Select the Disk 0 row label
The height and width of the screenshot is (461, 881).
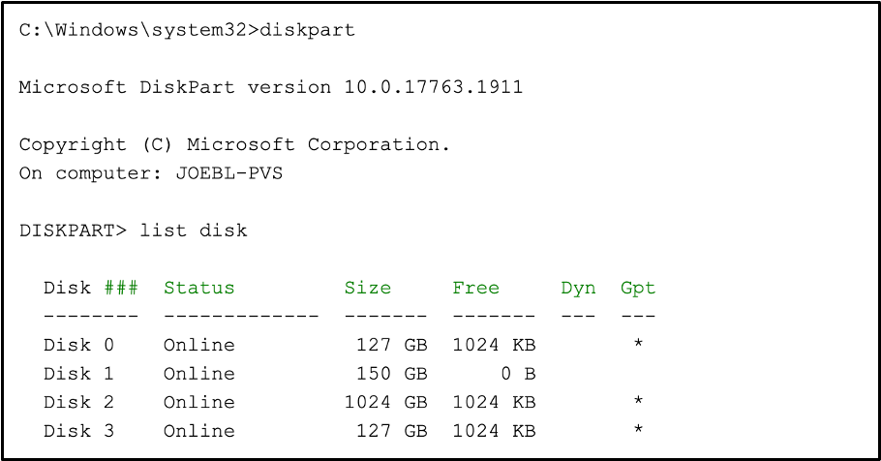click(78, 345)
